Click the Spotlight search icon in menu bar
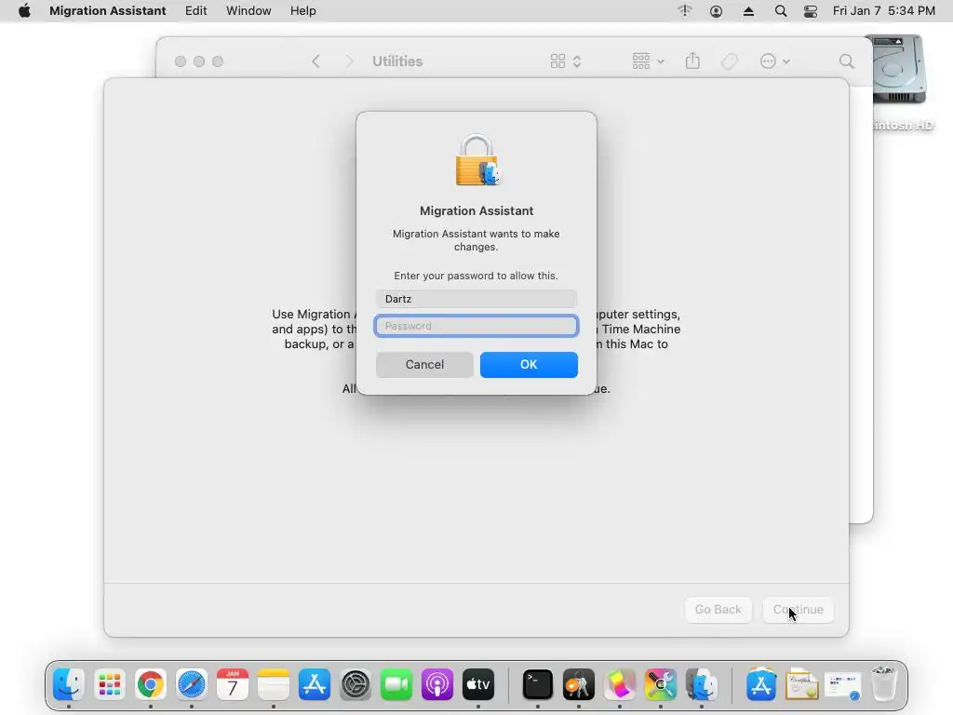This screenshot has width=953, height=715. (x=781, y=11)
